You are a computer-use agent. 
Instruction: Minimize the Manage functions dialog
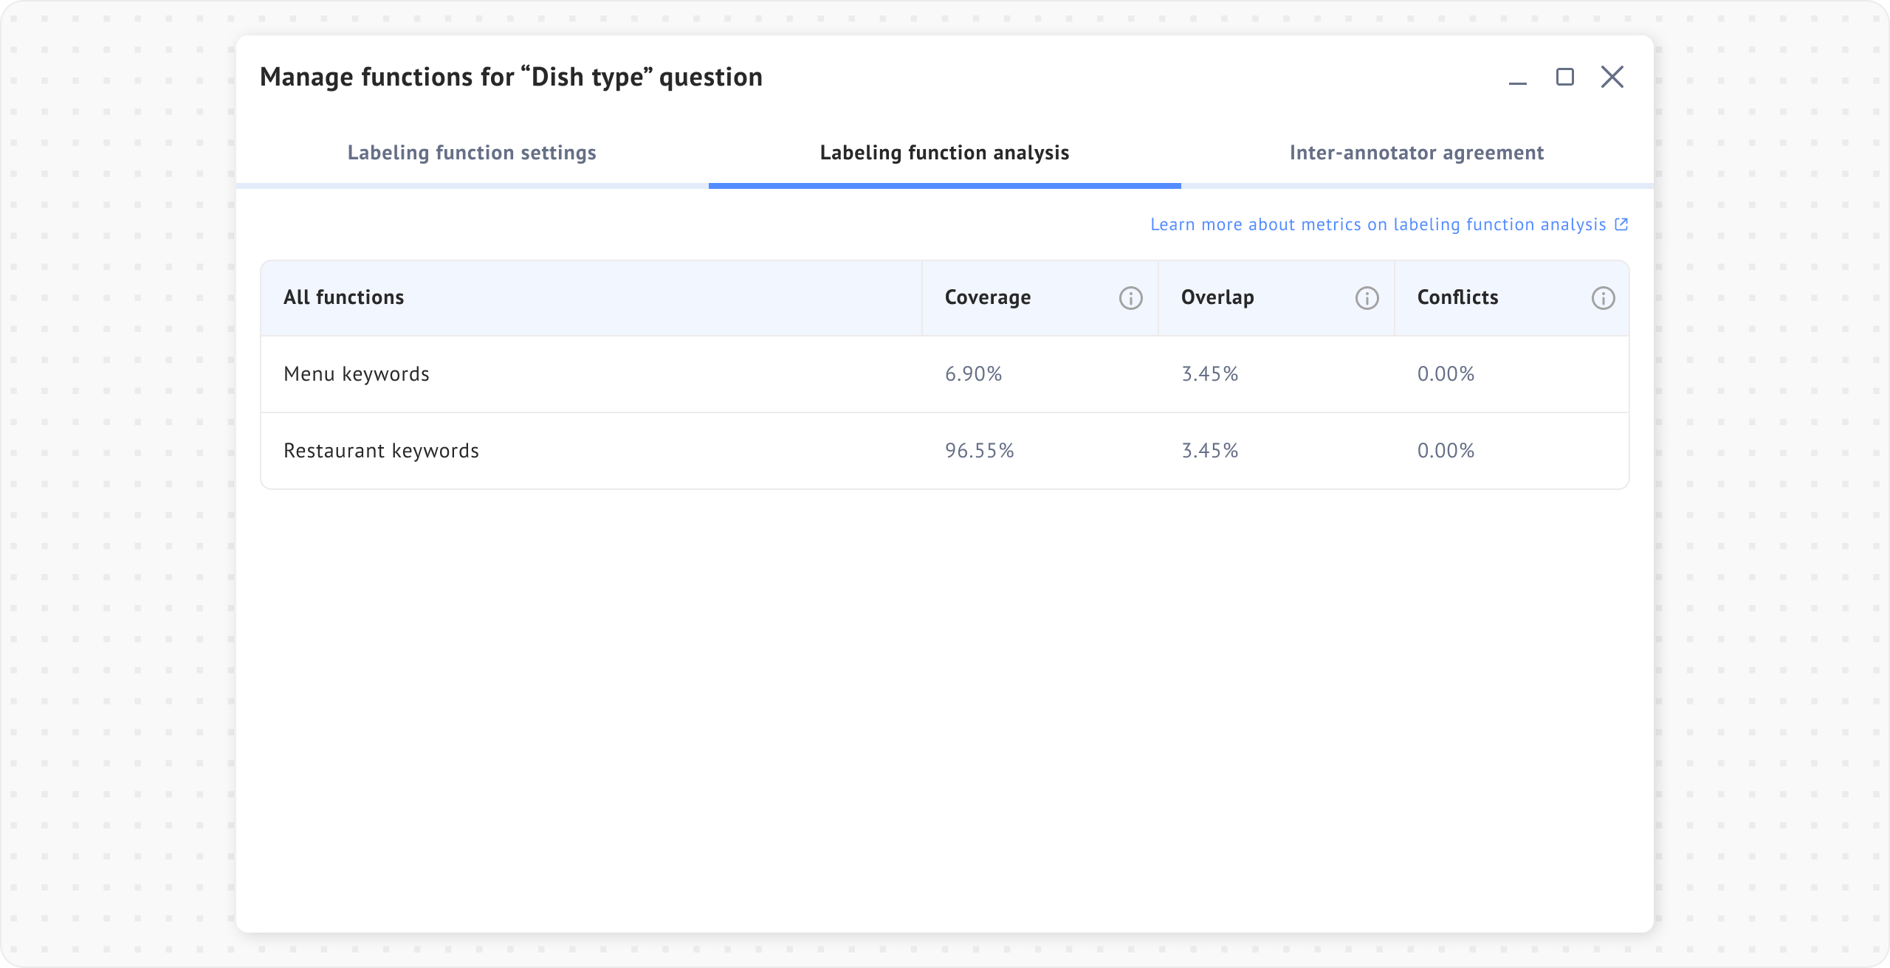(x=1517, y=77)
